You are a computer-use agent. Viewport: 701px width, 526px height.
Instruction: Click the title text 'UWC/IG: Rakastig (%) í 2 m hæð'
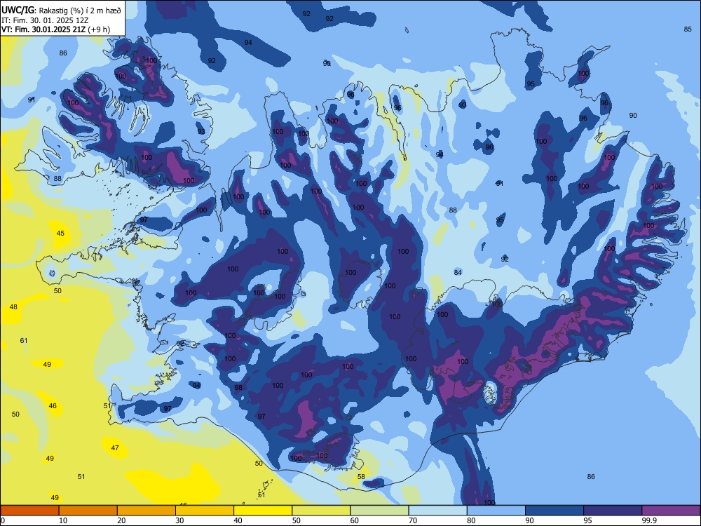click(x=61, y=11)
